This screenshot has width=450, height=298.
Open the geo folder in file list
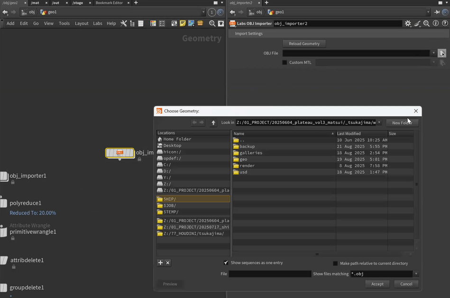point(243,159)
